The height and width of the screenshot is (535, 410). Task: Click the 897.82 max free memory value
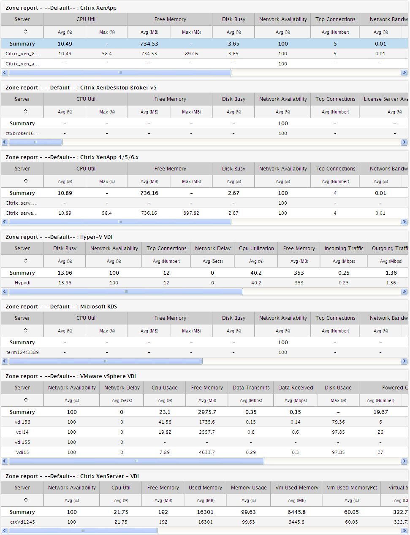click(191, 213)
